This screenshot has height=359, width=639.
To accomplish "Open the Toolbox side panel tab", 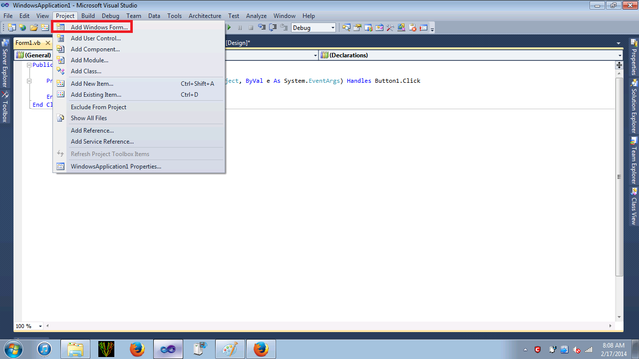I will 5,107.
